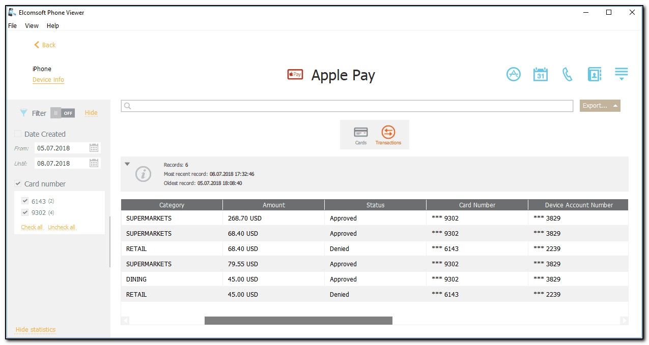Click the Device info link
This screenshot has width=649, height=345.
pyautogui.click(x=48, y=80)
